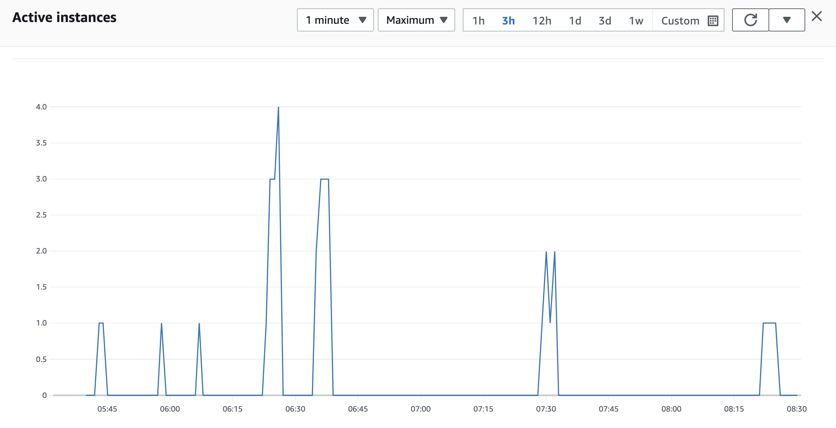Click the 05:45 x-axis label
The width and height of the screenshot is (836, 428).
tap(107, 409)
